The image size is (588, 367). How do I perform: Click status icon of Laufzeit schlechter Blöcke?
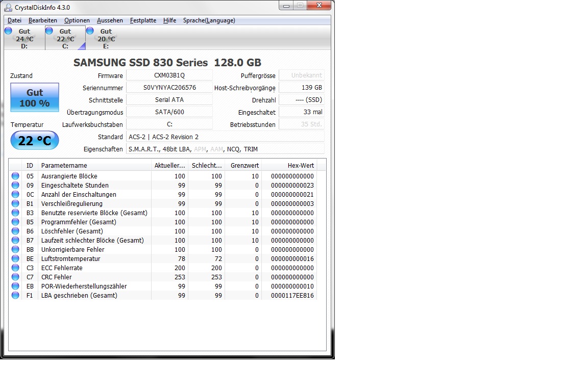(15, 240)
